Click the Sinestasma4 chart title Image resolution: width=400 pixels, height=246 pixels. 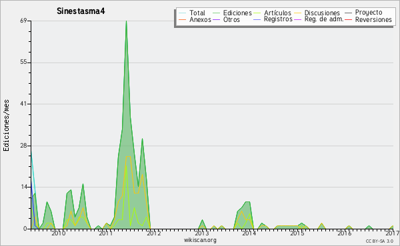pos(81,11)
